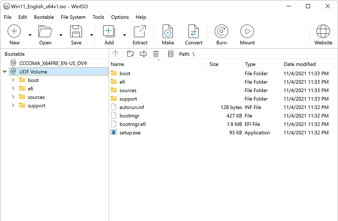This screenshot has height=221, width=338.
Task: Select UDF Volume in tree
Action: [x=59, y=71]
